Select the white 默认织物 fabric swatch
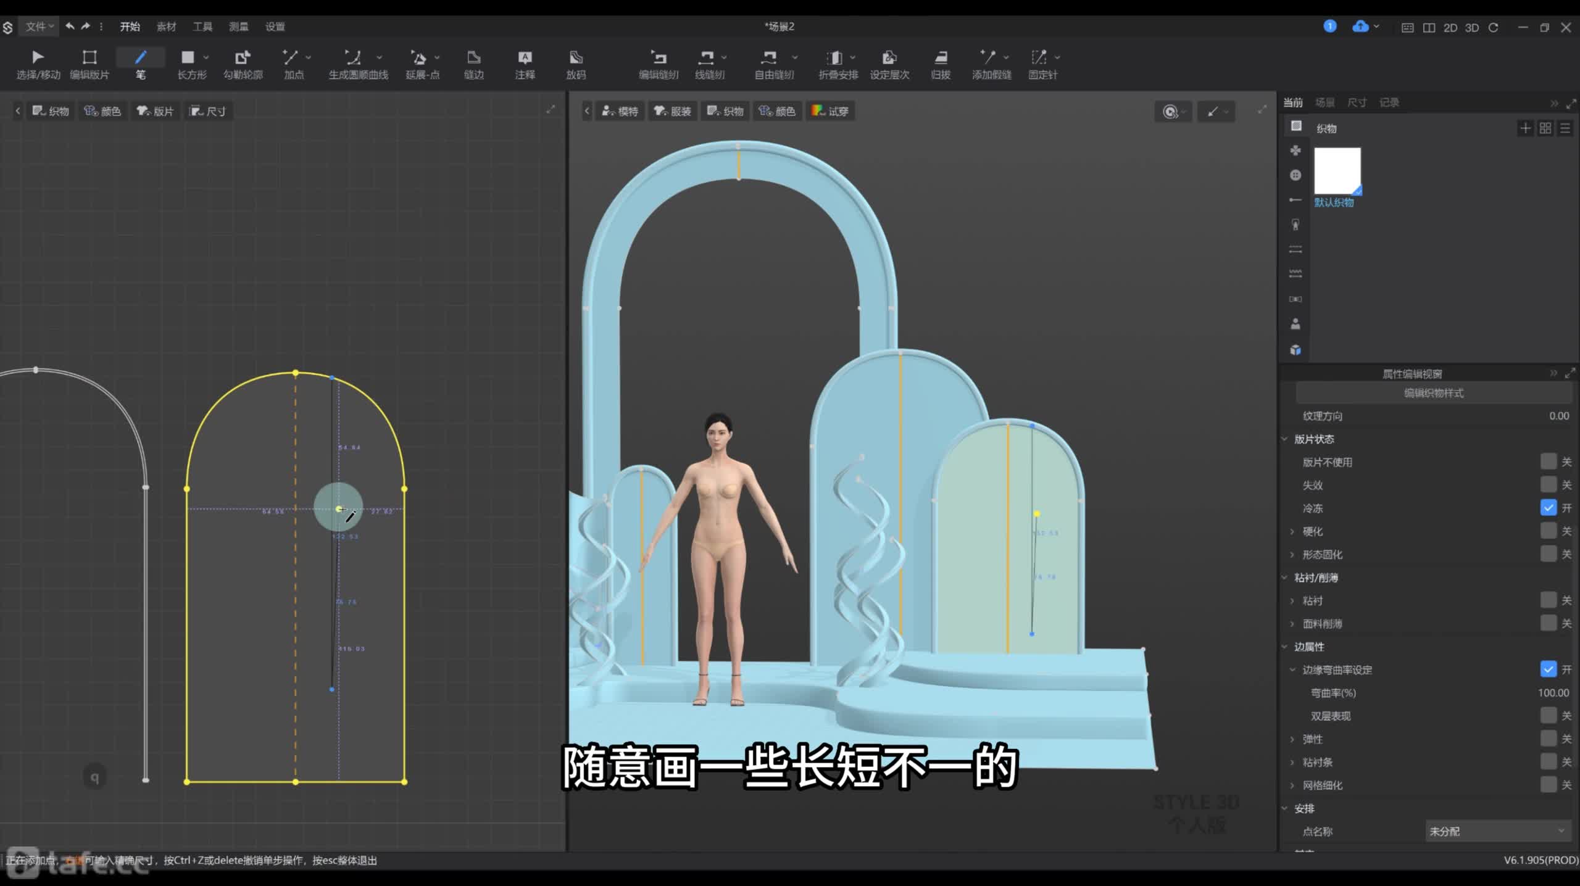The width and height of the screenshot is (1580, 886). pos(1337,171)
